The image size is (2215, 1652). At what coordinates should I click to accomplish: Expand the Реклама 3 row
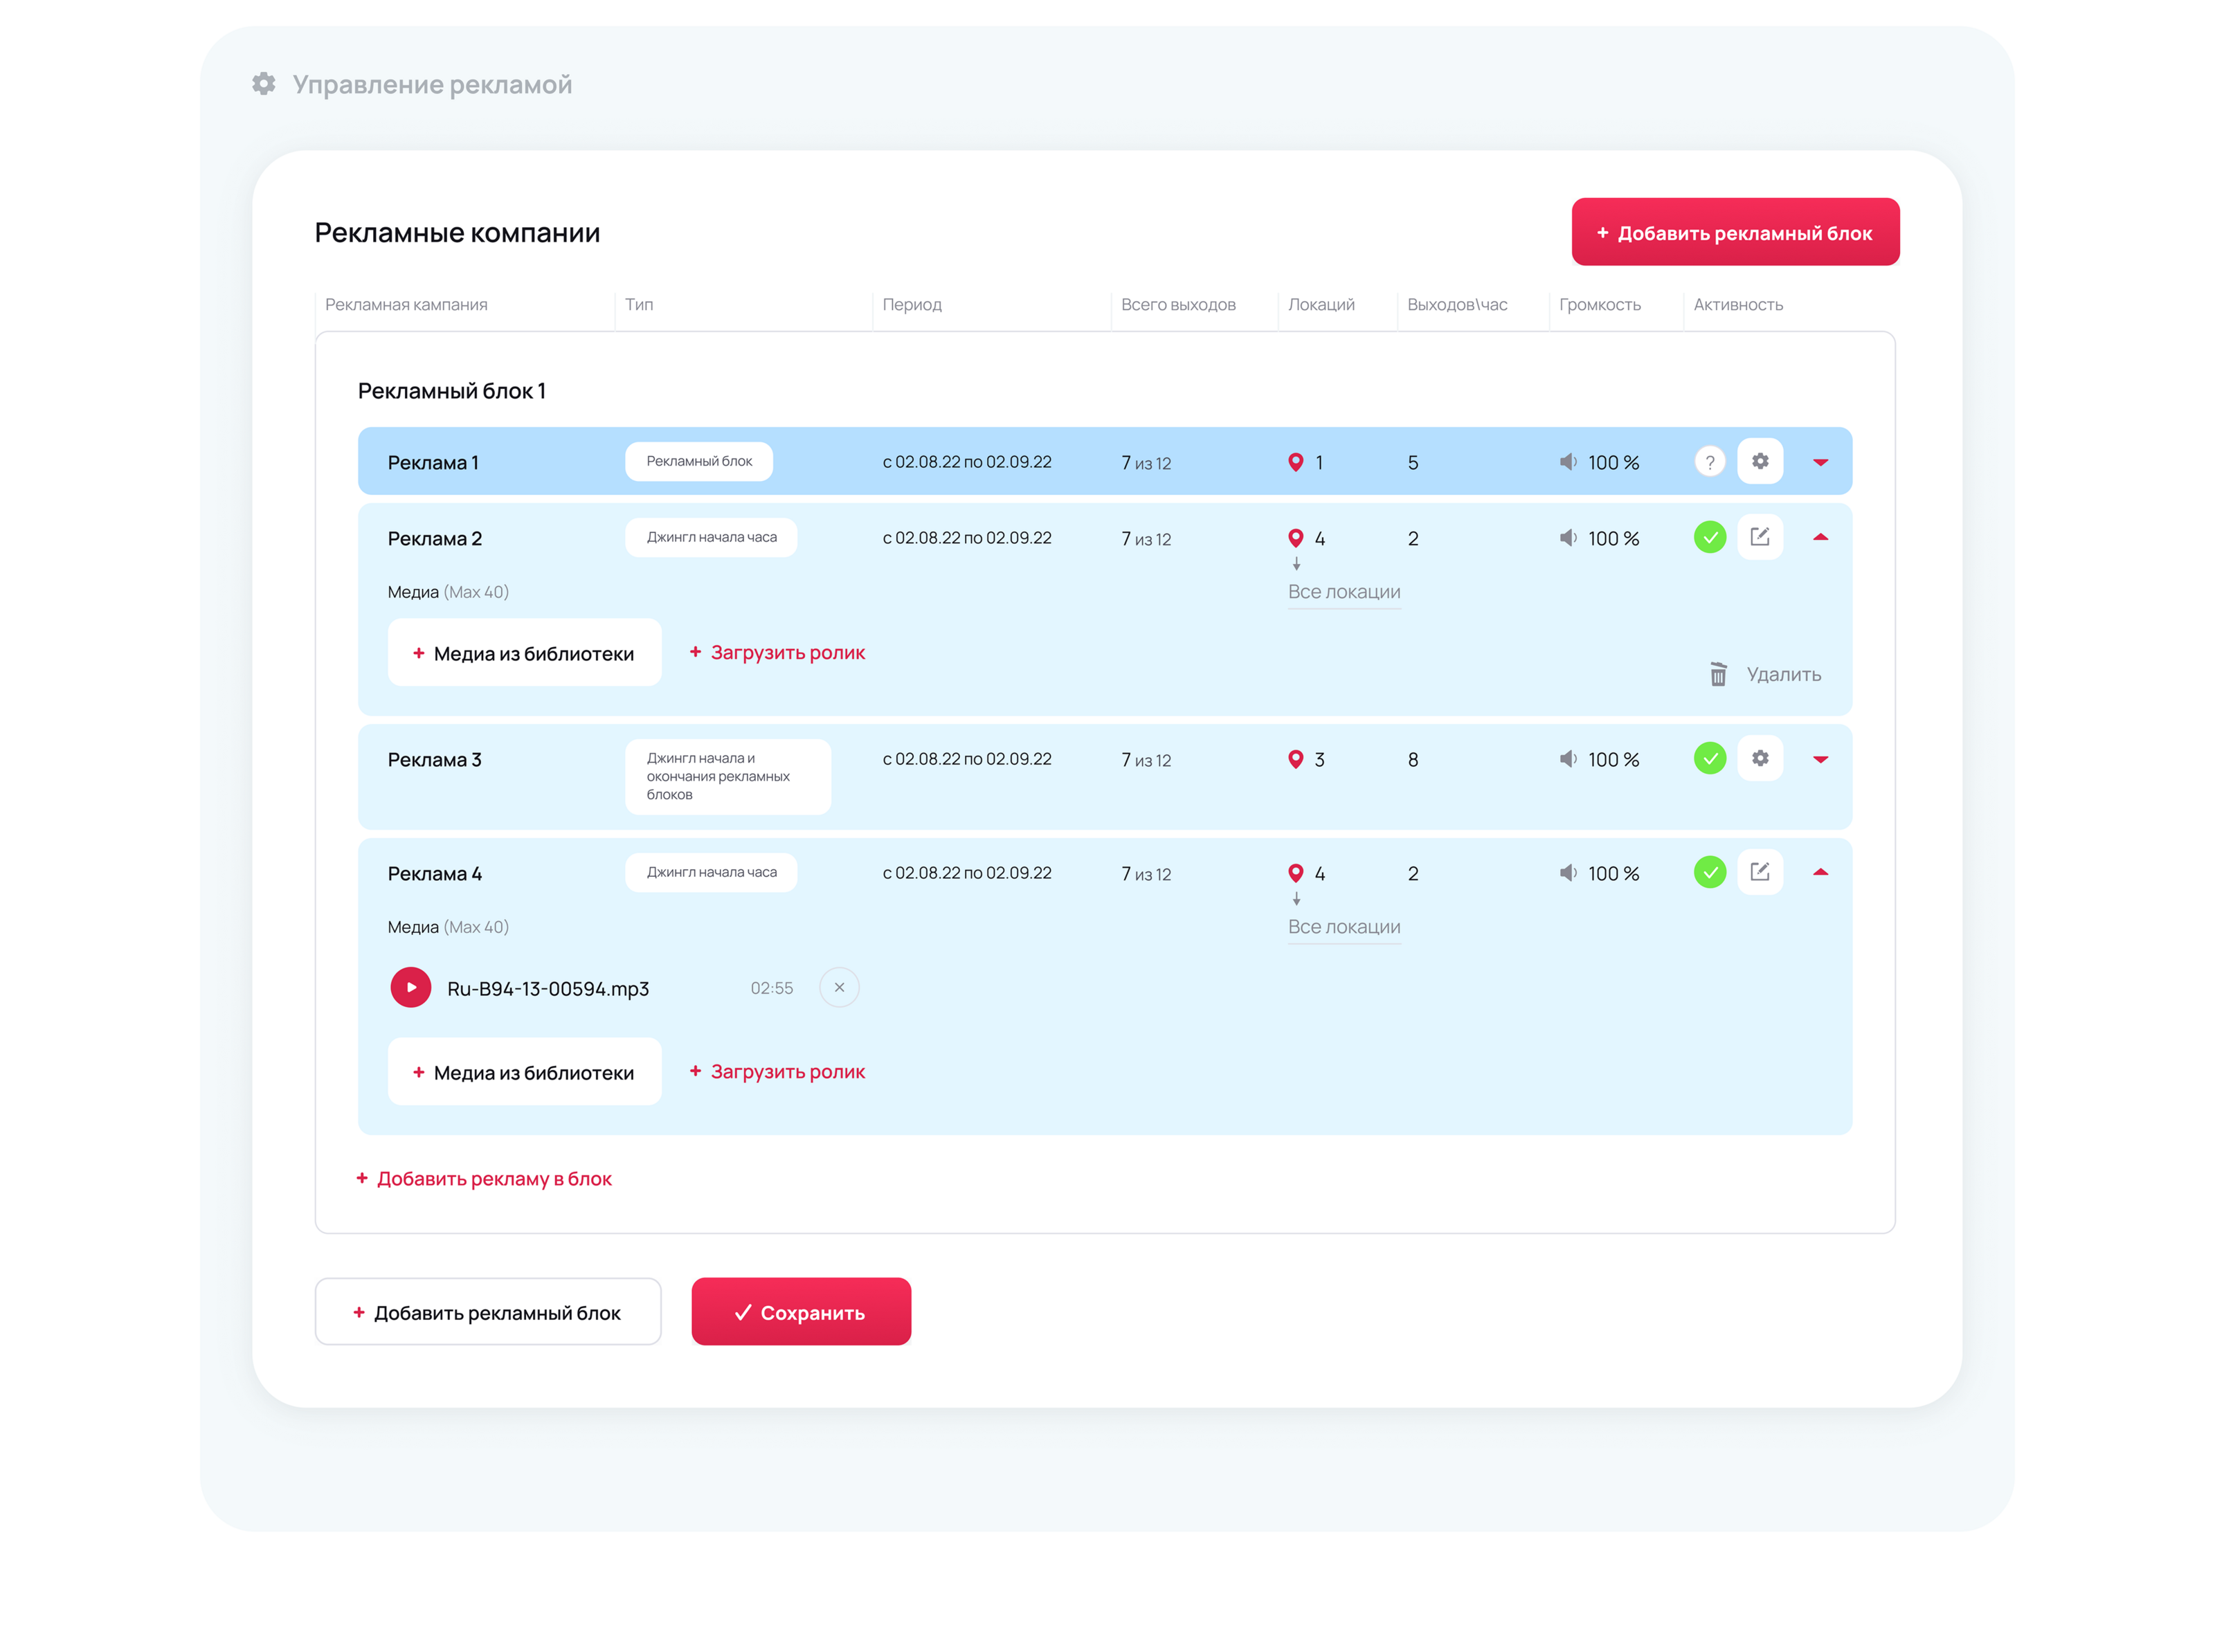[1820, 759]
